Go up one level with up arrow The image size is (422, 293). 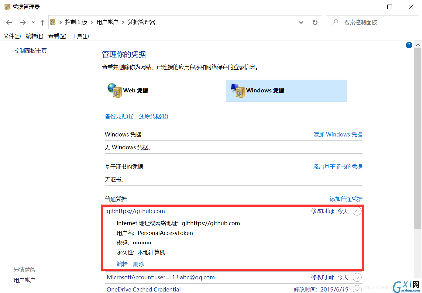pos(43,22)
